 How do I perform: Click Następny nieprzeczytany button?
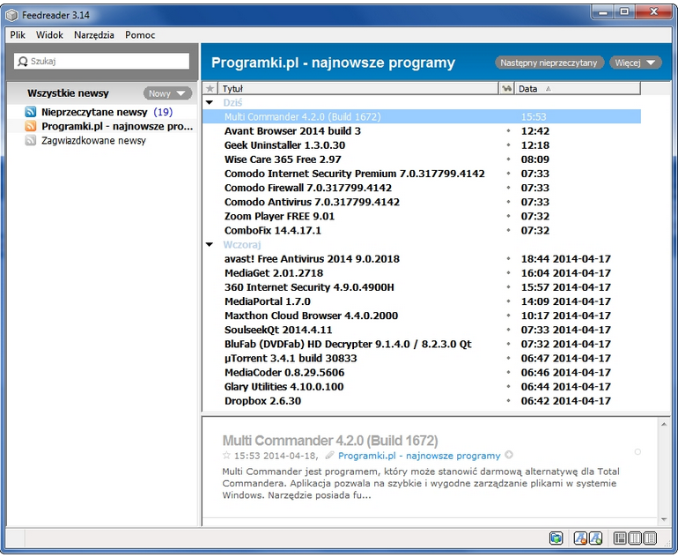(x=549, y=63)
